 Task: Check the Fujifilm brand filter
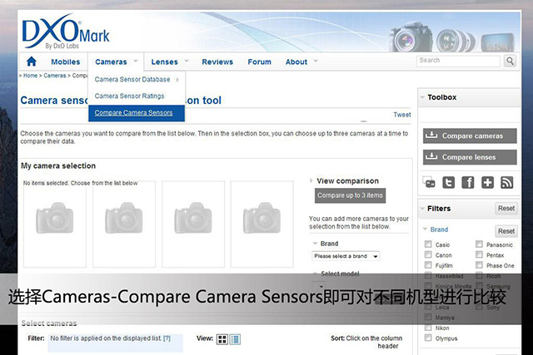(428, 264)
